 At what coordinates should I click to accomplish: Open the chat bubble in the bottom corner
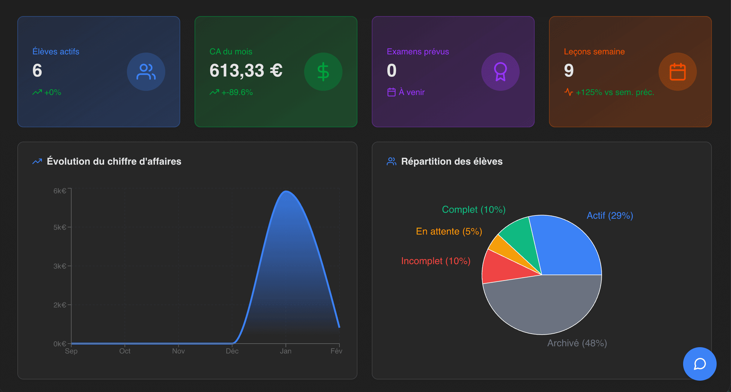[700, 364]
